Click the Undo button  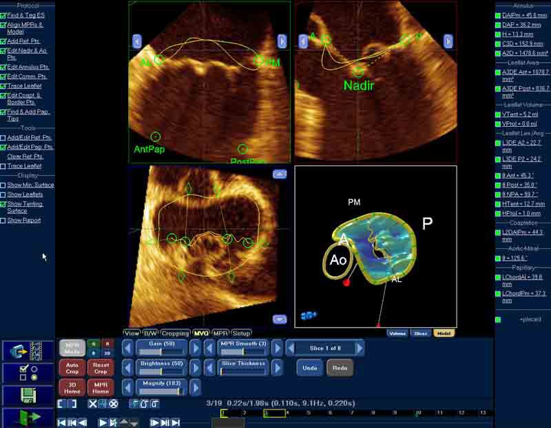click(x=310, y=368)
